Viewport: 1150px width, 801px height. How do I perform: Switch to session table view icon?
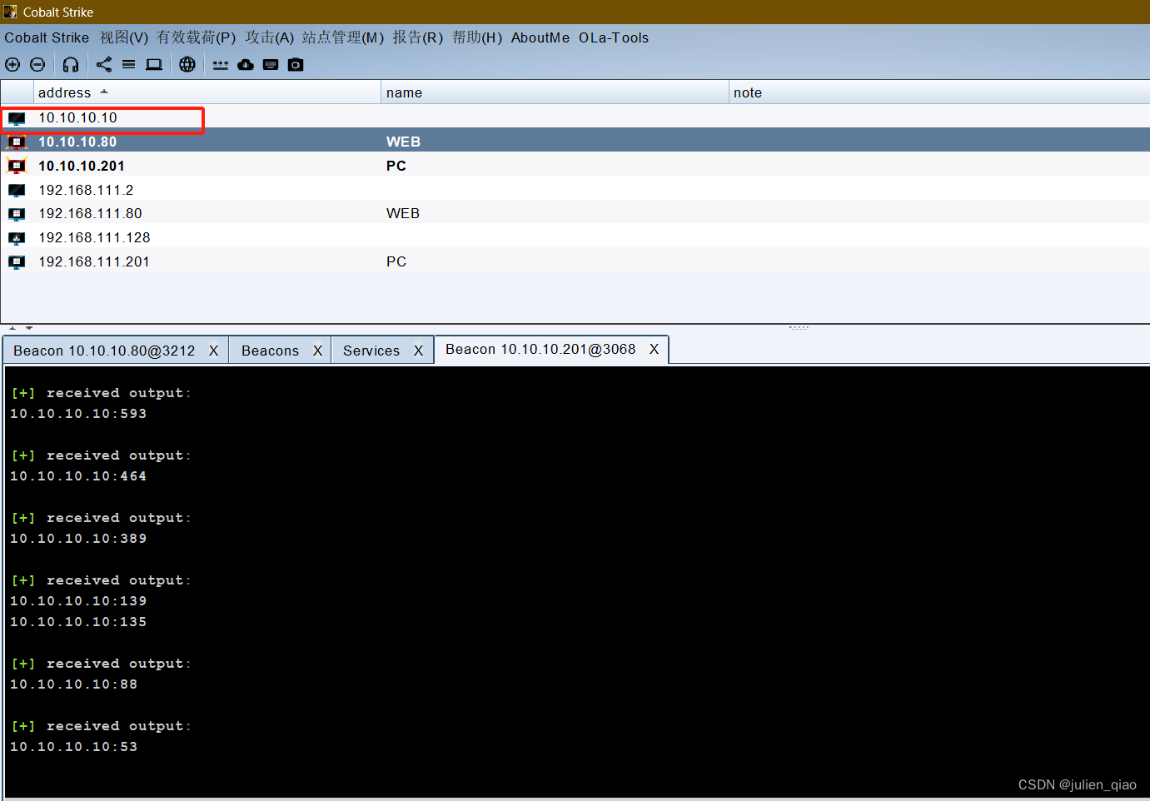pos(128,64)
